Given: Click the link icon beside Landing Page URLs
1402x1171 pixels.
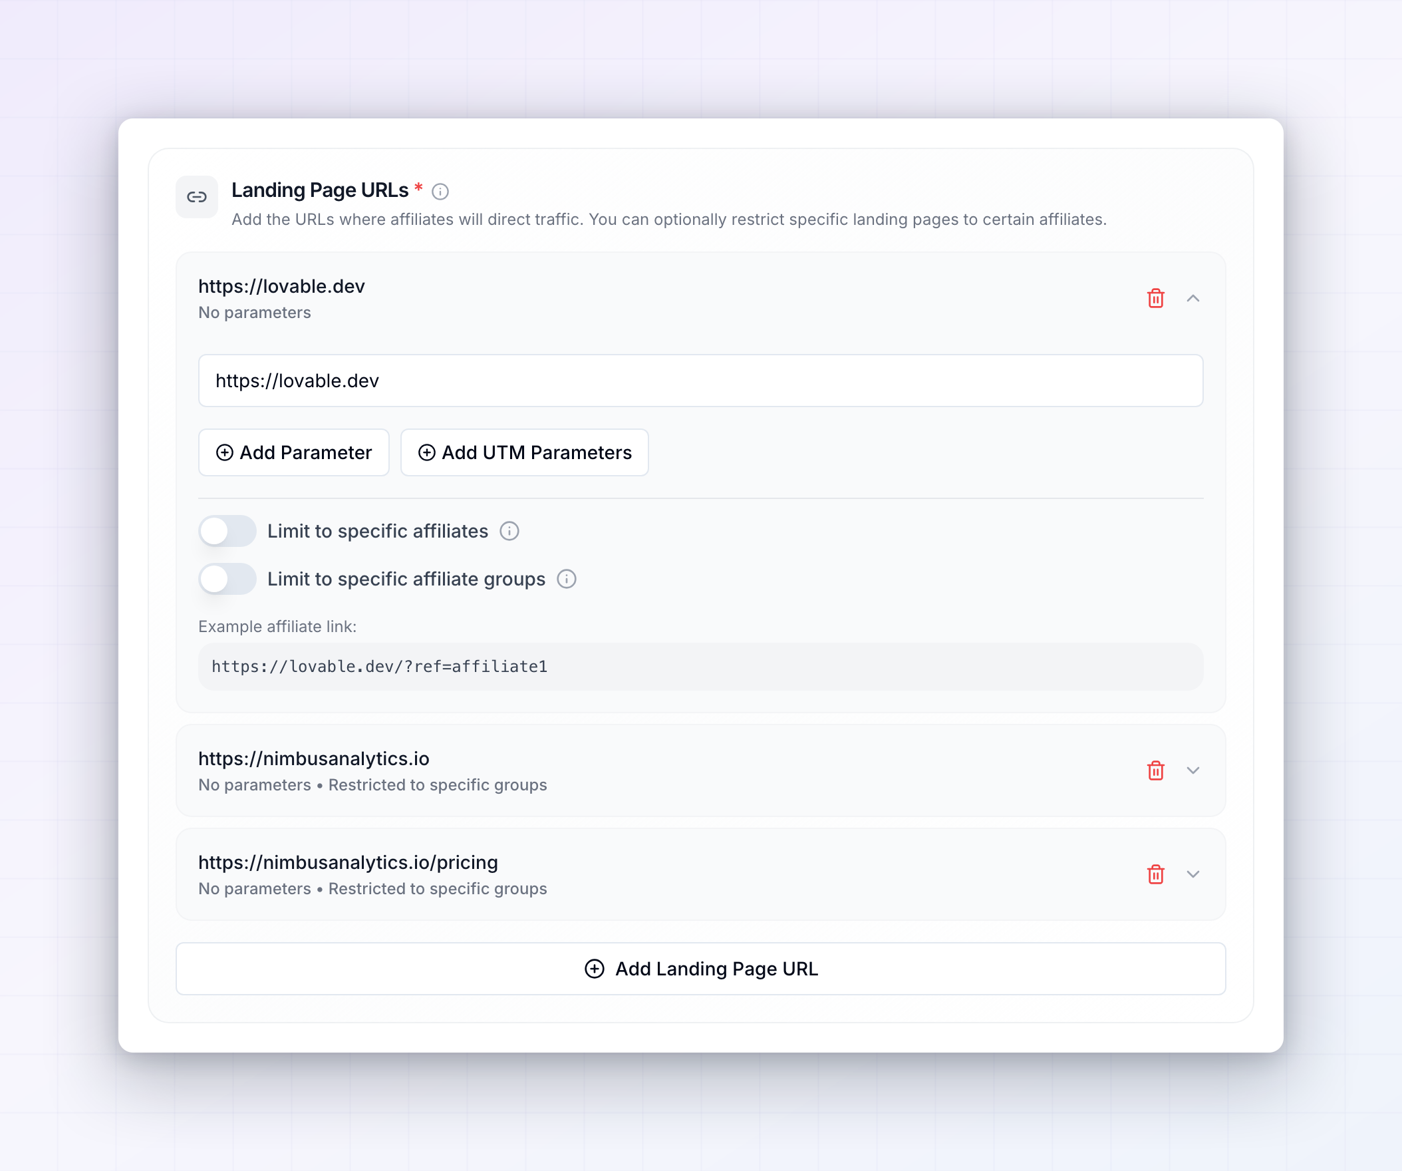Looking at the screenshot, I should (196, 197).
